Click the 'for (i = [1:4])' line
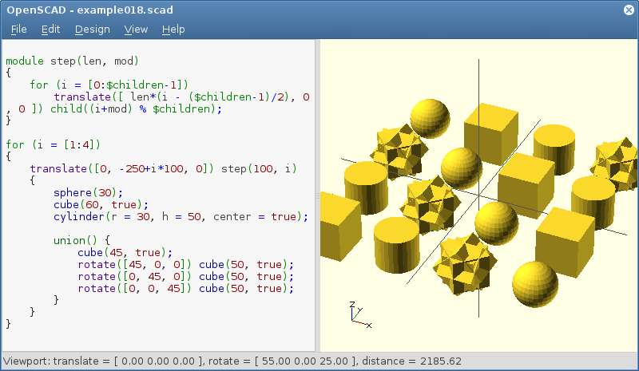The width and height of the screenshot is (639, 371). [x=53, y=144]
